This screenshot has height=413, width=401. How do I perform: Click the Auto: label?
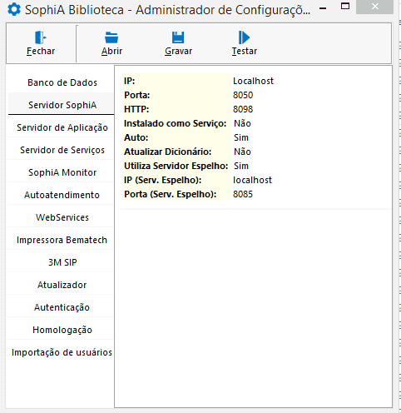coord(136,137)
